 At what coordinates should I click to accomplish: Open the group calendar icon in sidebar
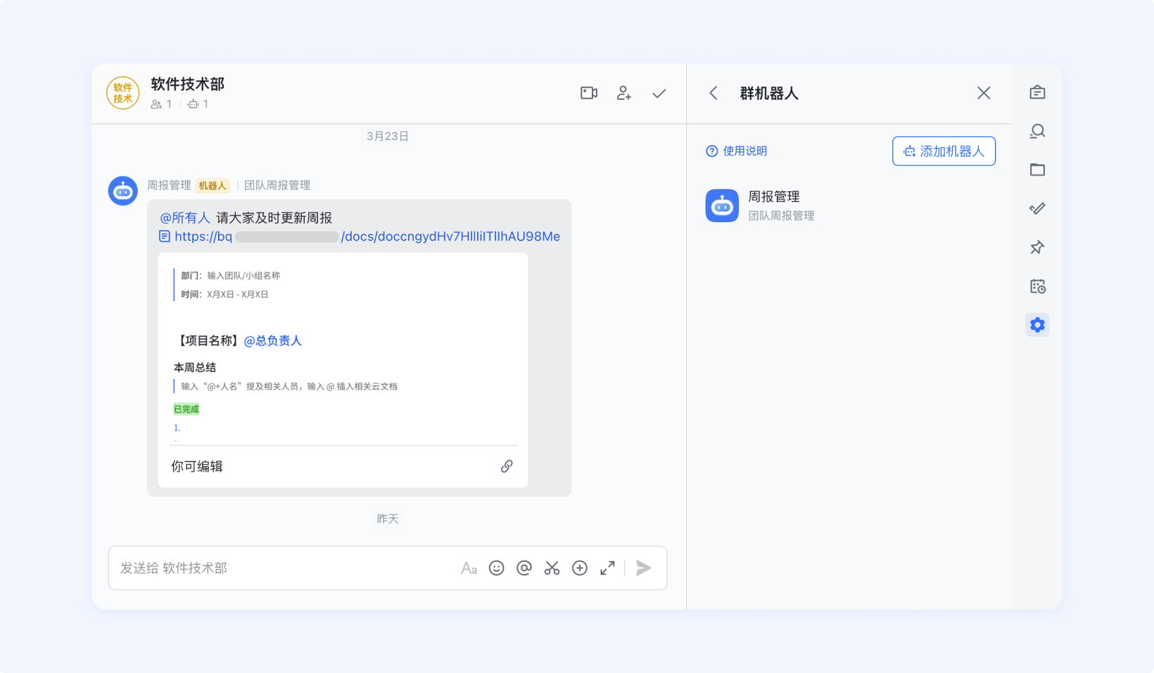coord(1038,286)
